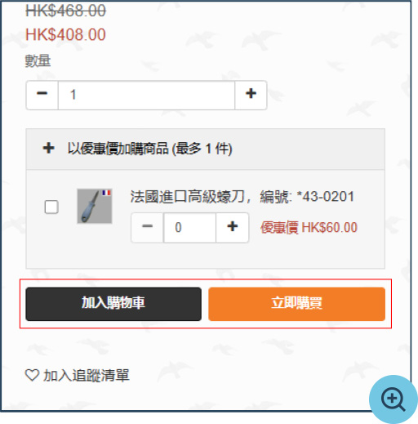Decrease main product quantity with minus icon
418x424 pixels.
42,95
